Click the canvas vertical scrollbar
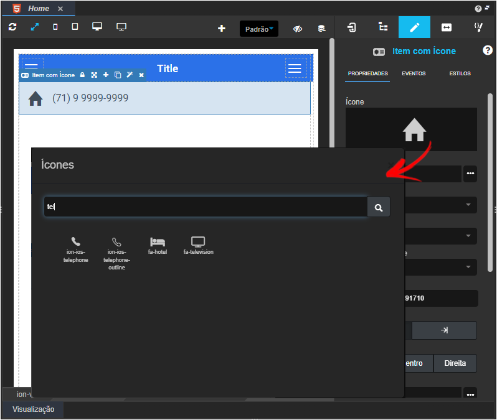The height and width of the screenshot is (420, 497). pos(332,92)
